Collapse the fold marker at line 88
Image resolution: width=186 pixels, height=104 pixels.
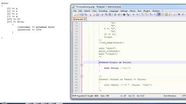click(x=82, y=65)
